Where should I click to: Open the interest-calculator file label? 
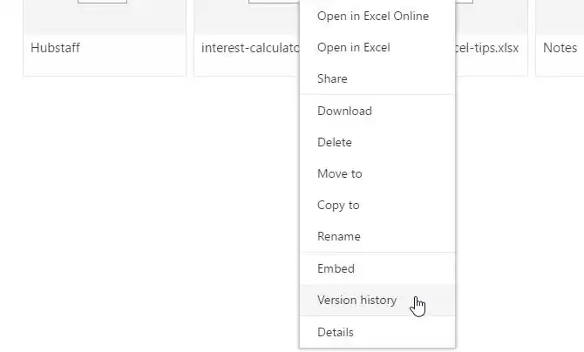[x=250, y=48]
